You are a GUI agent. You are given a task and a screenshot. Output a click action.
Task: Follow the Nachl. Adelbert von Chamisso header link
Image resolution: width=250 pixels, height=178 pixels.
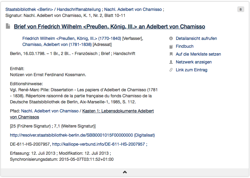click(133, 9)
